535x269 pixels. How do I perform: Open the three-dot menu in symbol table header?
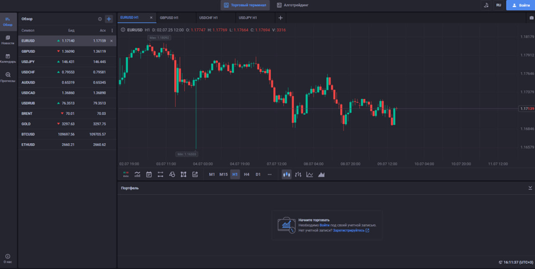(x=112, y=30)
